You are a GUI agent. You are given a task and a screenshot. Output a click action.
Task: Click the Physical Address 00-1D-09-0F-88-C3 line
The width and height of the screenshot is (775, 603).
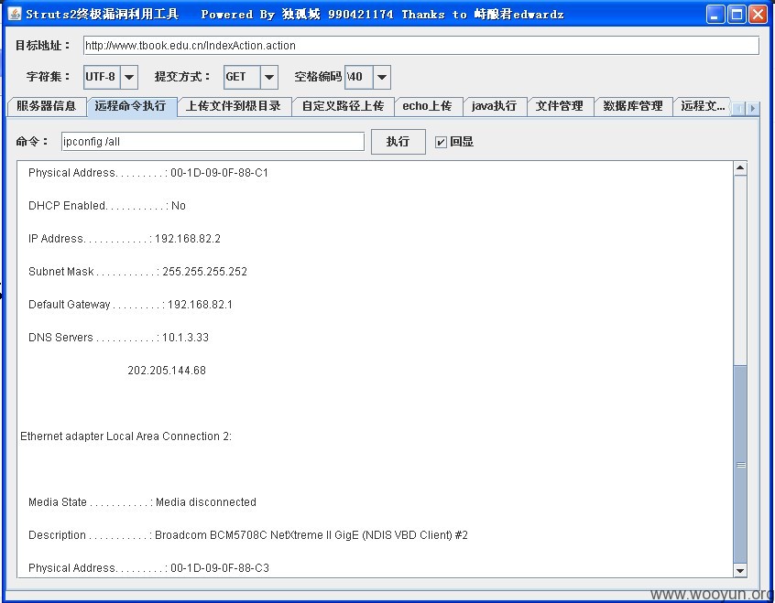(x=148, y=568)
